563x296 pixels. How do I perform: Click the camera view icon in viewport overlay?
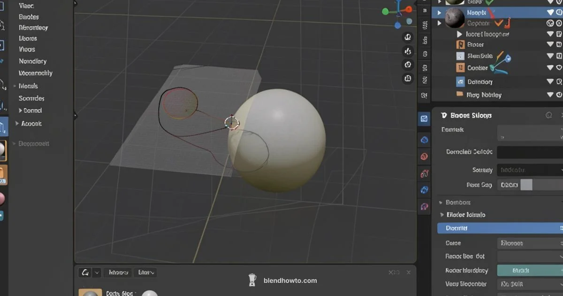(408, 65)
